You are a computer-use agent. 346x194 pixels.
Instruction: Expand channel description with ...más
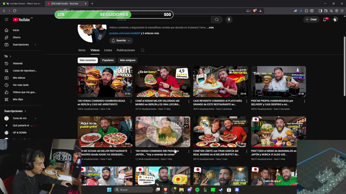pos(210,27)
